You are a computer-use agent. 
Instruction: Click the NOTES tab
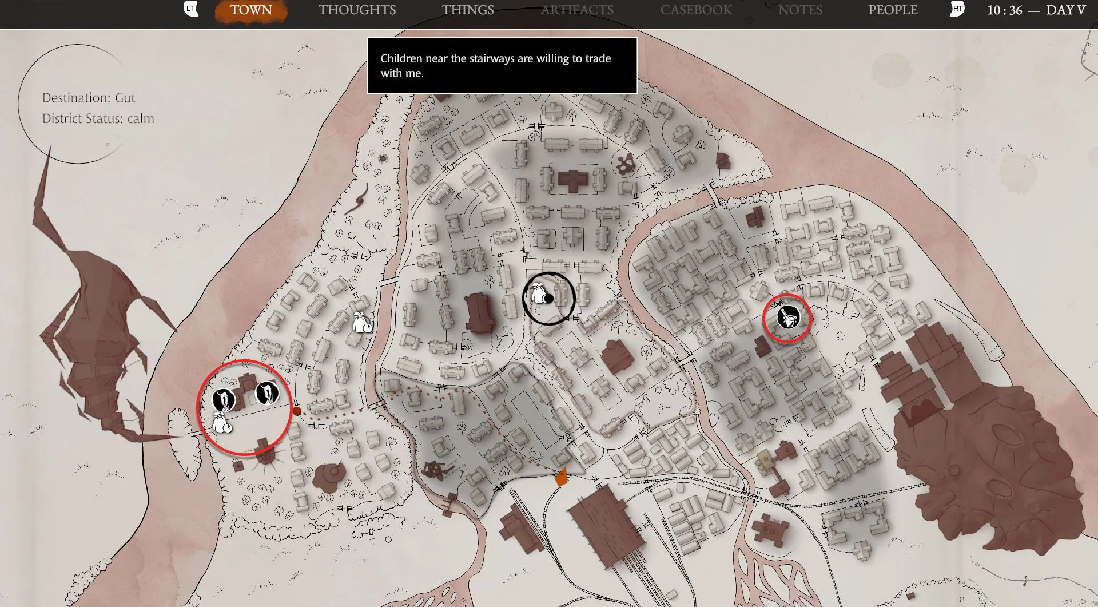(800, 10)
